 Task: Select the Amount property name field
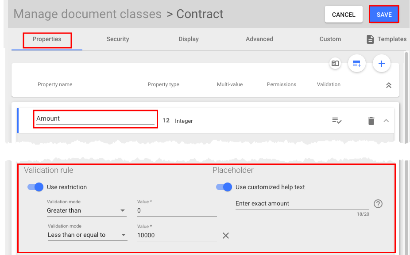(95, 118)
